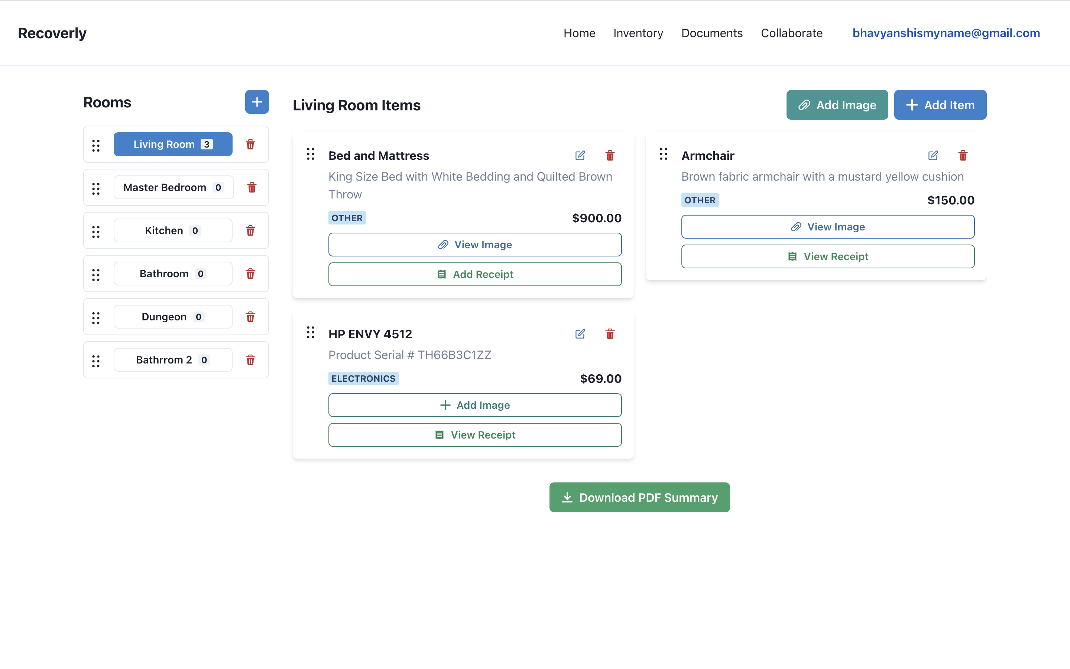Delete the Dungeon room

[250, 317]
